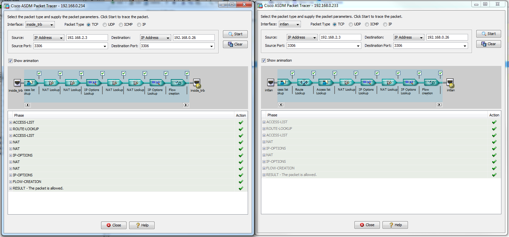Click Start button in 192.168.0.233 window

coord(489,34)
